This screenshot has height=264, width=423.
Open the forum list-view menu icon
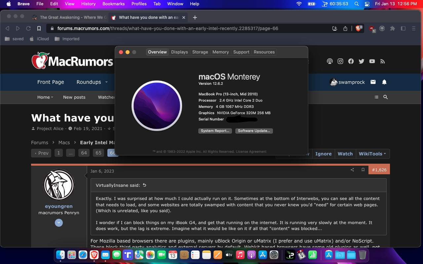tap(376, 97)
